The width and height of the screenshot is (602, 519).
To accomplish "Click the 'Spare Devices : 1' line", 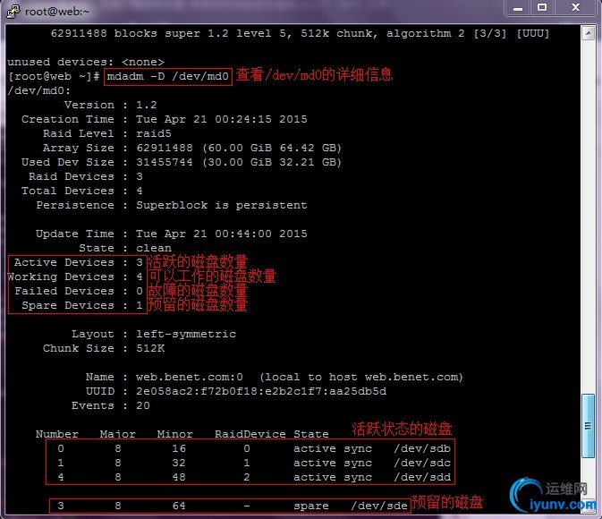I will click(x=82, y=305).
